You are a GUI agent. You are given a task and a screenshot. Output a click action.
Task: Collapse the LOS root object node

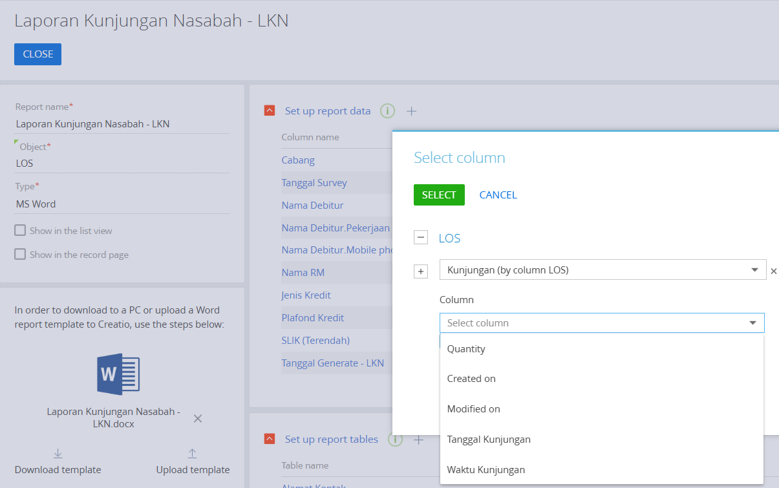421,238
